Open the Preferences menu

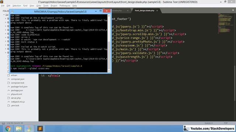(65, 6)
